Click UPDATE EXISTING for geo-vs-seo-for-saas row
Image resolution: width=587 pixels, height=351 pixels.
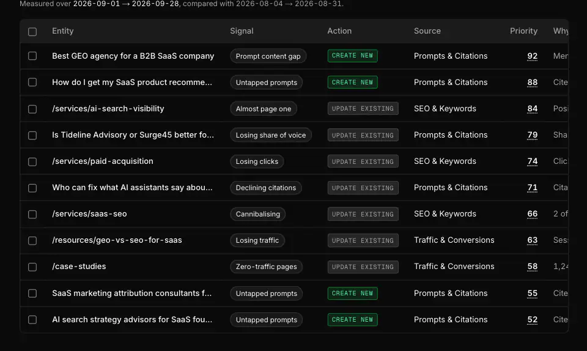pyautogui.click(x=363, y=240)
